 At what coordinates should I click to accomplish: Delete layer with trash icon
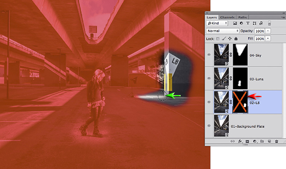(x=276, y=141)
